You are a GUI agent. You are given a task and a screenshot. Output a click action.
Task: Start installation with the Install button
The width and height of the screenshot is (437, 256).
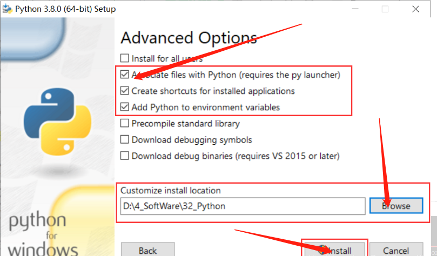[334, 250]
